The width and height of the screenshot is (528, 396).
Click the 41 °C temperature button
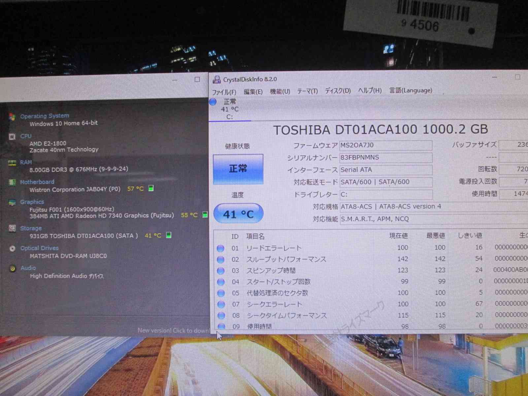coord(238,214)
